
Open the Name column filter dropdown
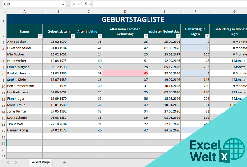coord(40,36)
